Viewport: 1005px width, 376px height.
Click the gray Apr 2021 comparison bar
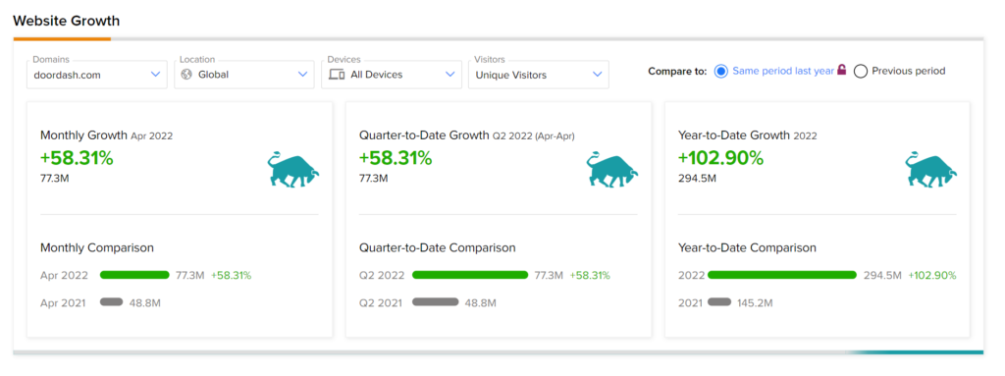pos(112,302)
